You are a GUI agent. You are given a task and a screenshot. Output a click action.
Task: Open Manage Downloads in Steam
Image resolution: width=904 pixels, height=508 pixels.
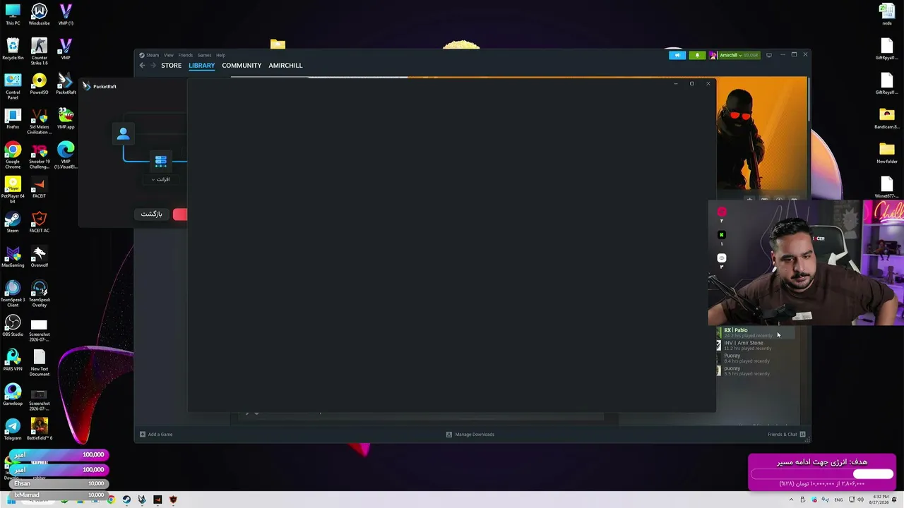pos(470,434)
